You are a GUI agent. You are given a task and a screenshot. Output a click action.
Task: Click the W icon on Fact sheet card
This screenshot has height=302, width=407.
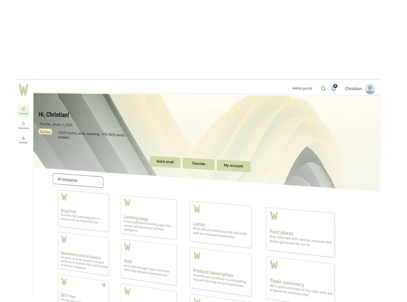[274, 216]
